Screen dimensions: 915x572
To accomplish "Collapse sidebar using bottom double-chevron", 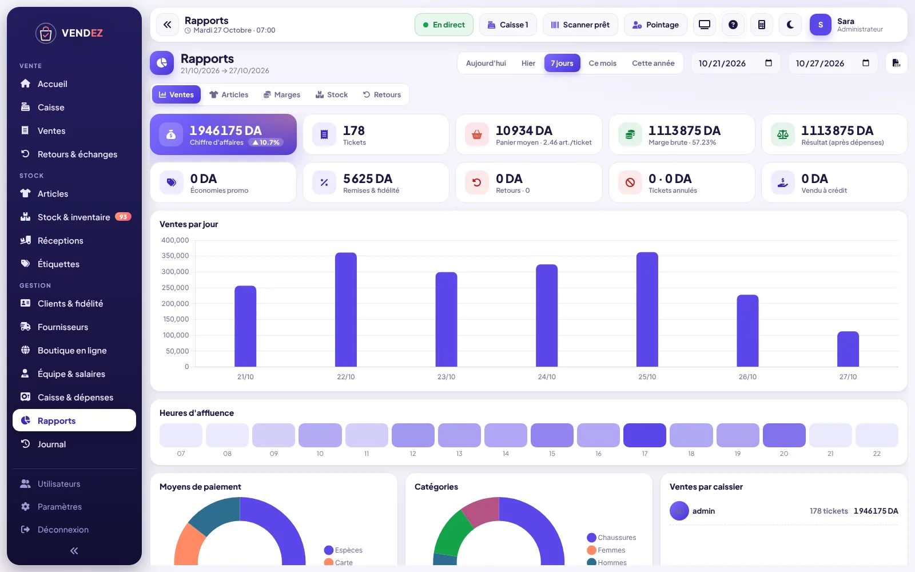I will pyautogui.click(x=74, y=551).
